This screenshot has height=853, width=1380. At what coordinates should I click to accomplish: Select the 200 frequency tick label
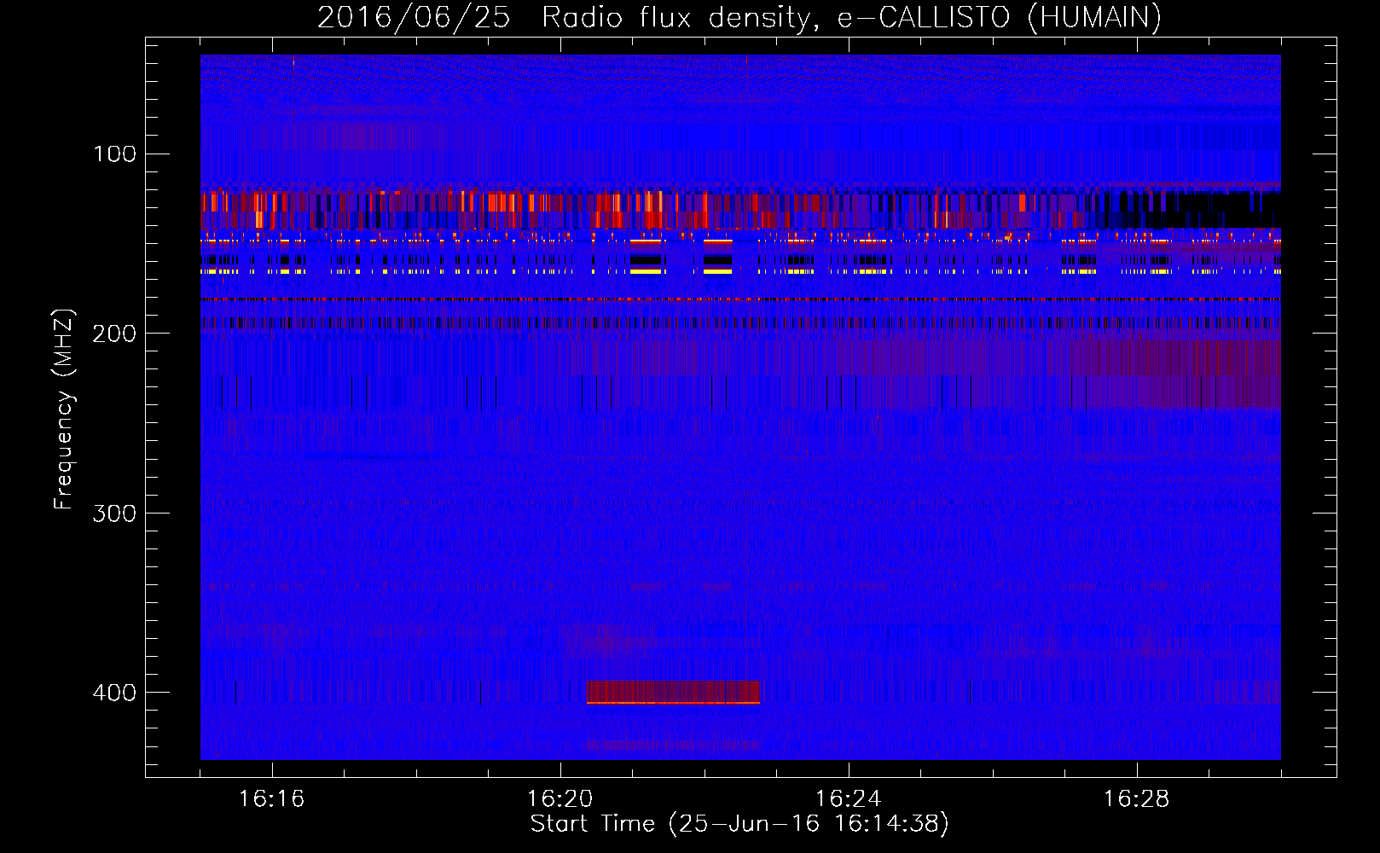(115, 334)
